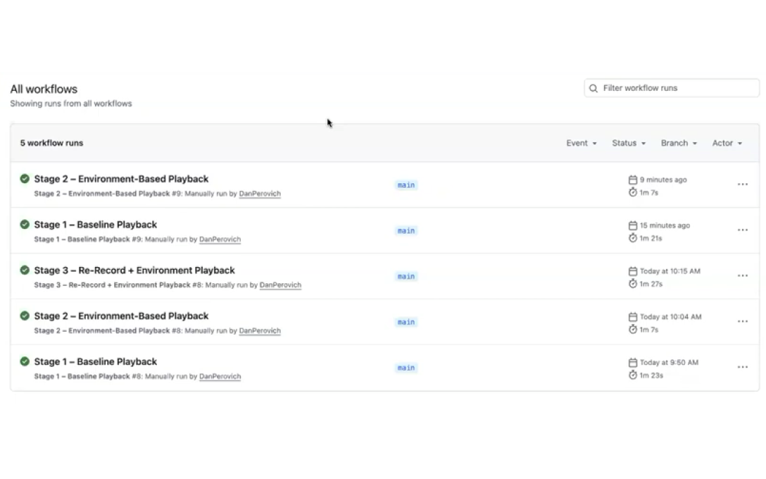The image size is (766, 479).
Task: Click the 'Today at 10:15 AM' timestamp
Action: (x=670, y=270)
